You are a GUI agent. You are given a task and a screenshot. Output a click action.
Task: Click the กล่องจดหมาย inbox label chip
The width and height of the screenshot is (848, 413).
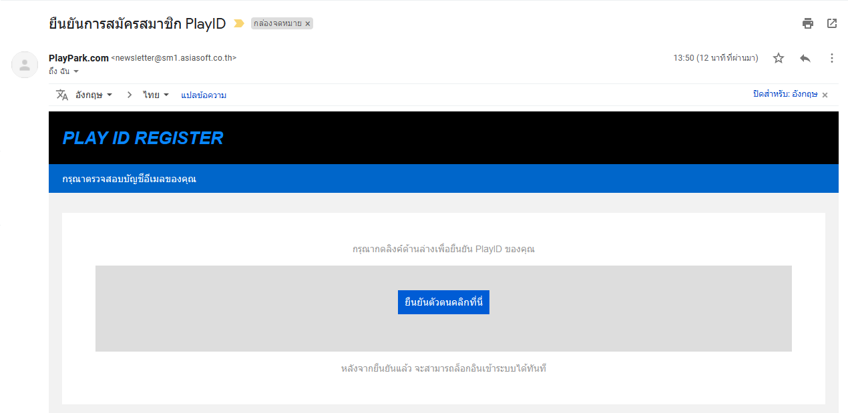(x=277, y=23)
